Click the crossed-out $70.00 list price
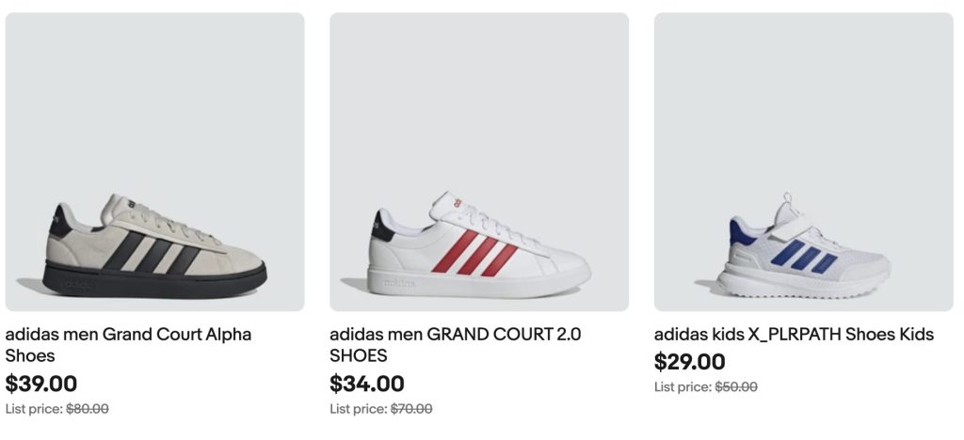The height and width of the screenshot is (440, 964). (x=411, y=409)
